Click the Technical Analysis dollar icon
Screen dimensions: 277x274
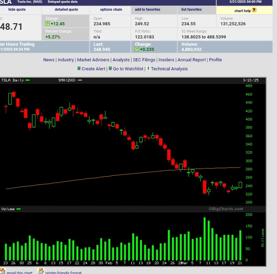pos(148,68)
